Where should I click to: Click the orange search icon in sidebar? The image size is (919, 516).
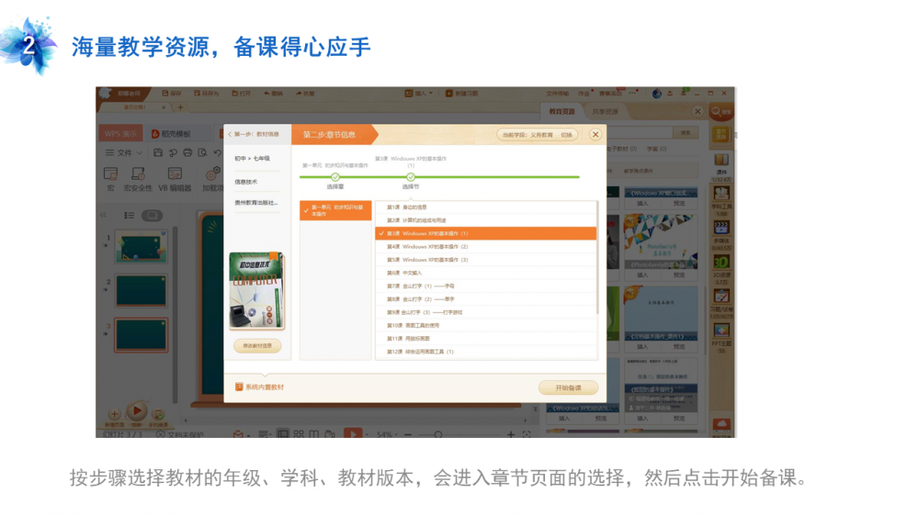(x=721, y=112)
